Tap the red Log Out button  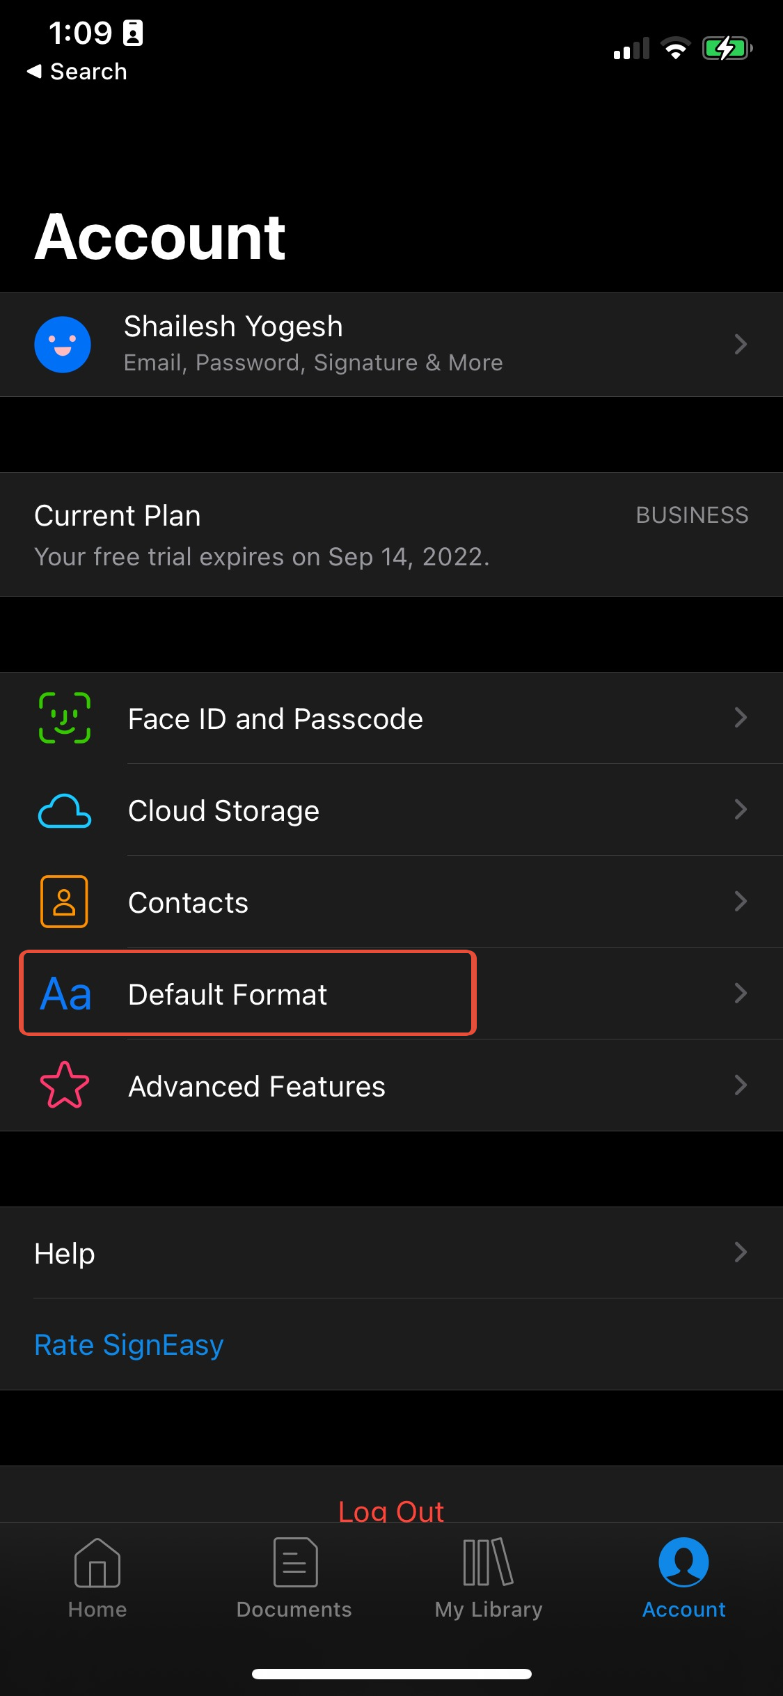click(391, 1511)
